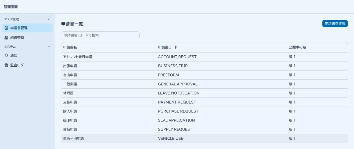Click the building icon beside 組織管理
Viewport: 354px width, 149px height.
pos(6,38)
